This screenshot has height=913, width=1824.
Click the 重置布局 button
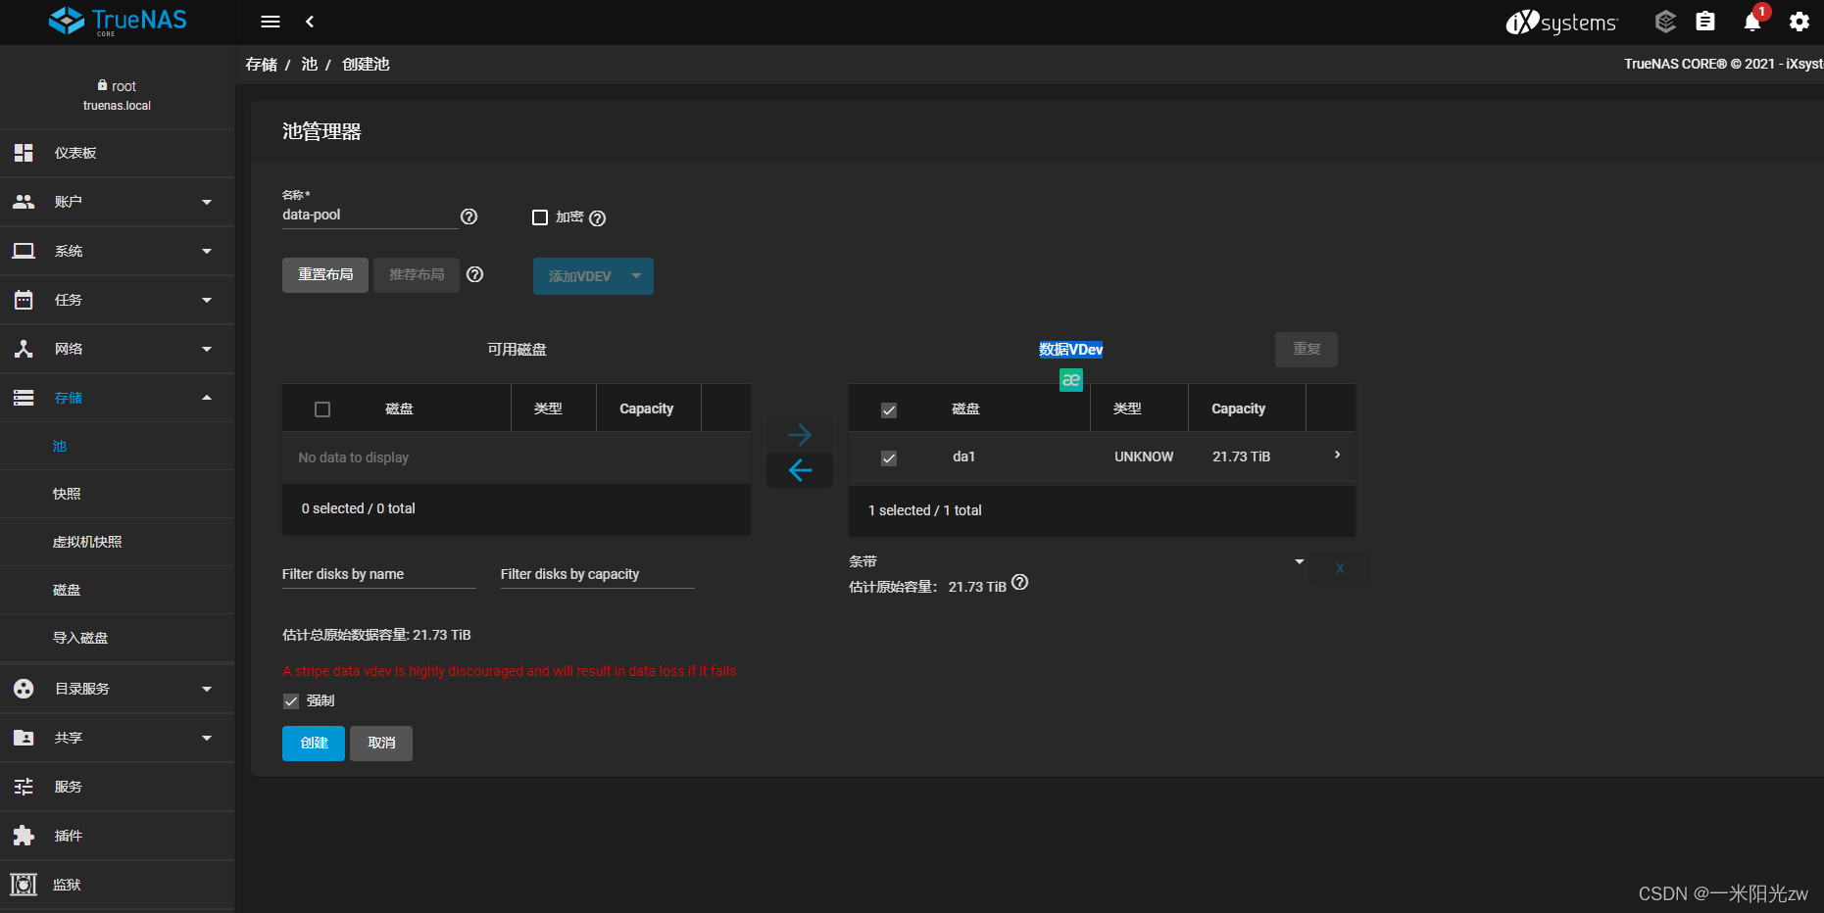(x=325, y=275)
